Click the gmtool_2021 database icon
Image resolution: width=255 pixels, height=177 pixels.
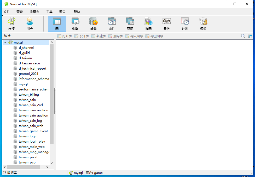point(15,74)
